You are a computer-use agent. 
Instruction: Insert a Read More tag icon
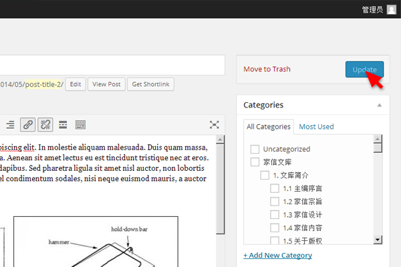coord(63,125)
